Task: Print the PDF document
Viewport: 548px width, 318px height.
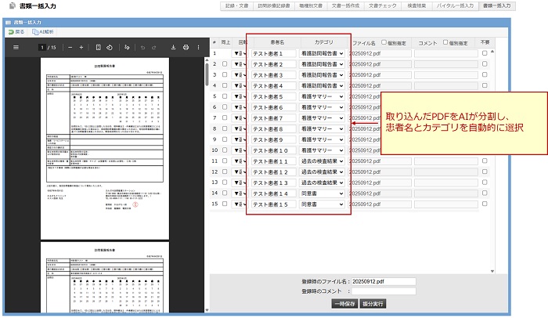Action: tap(186, 47)
